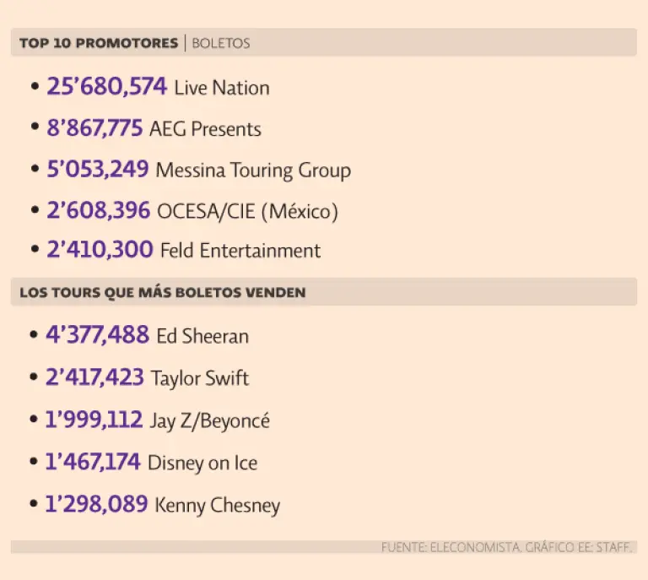Select the Ed Sheeran tour entry
Image resolution: width=648 pixels, height=580 pixels.
[x=202, y=336]
